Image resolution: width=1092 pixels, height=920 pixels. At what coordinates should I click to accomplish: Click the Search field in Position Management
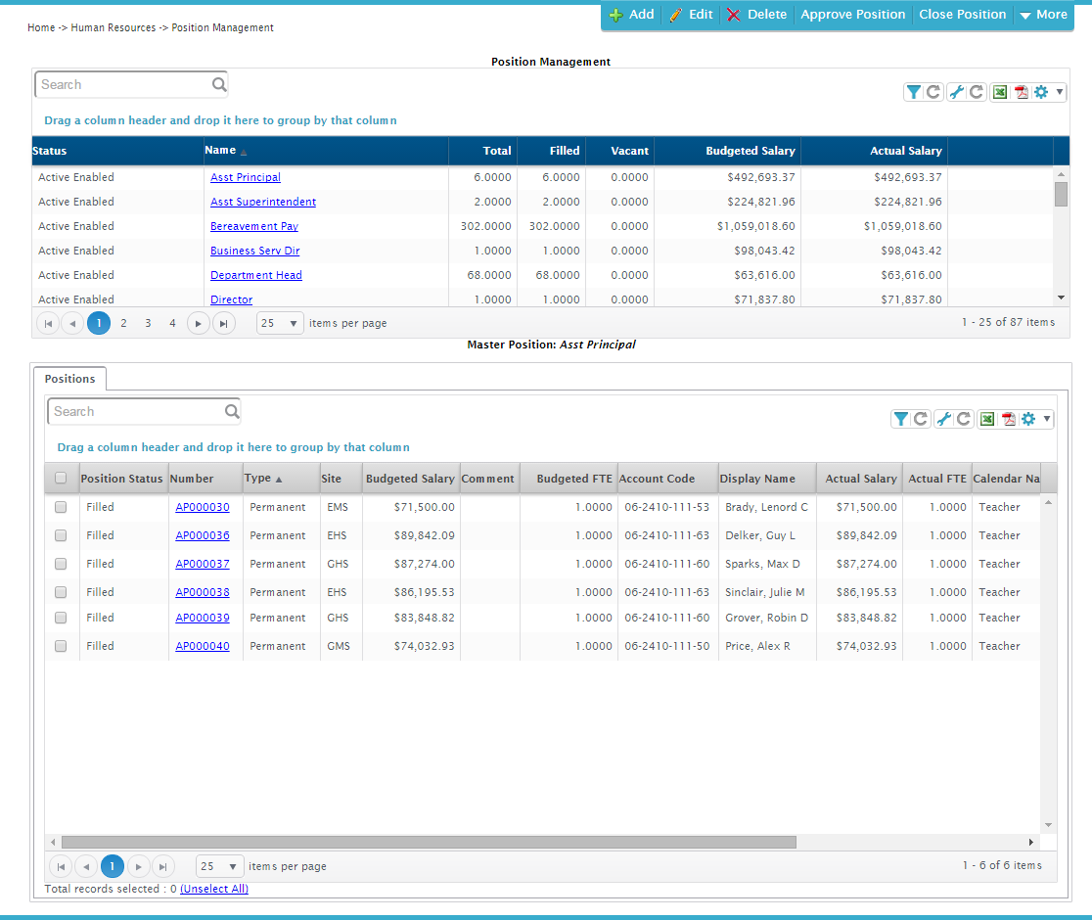click(x=124, y=85)
